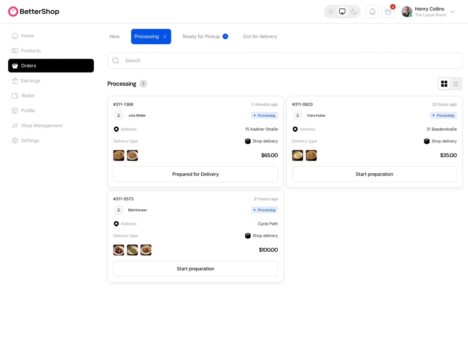Click Bilal Kanaan's customer avatar
This screenshot has width=468, height=351.
pyautogui.click(x=119, y=210)
